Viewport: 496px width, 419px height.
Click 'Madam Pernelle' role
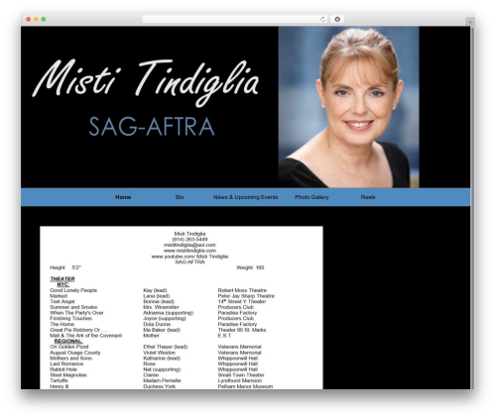pyautogui.click(x=162, y=380)
